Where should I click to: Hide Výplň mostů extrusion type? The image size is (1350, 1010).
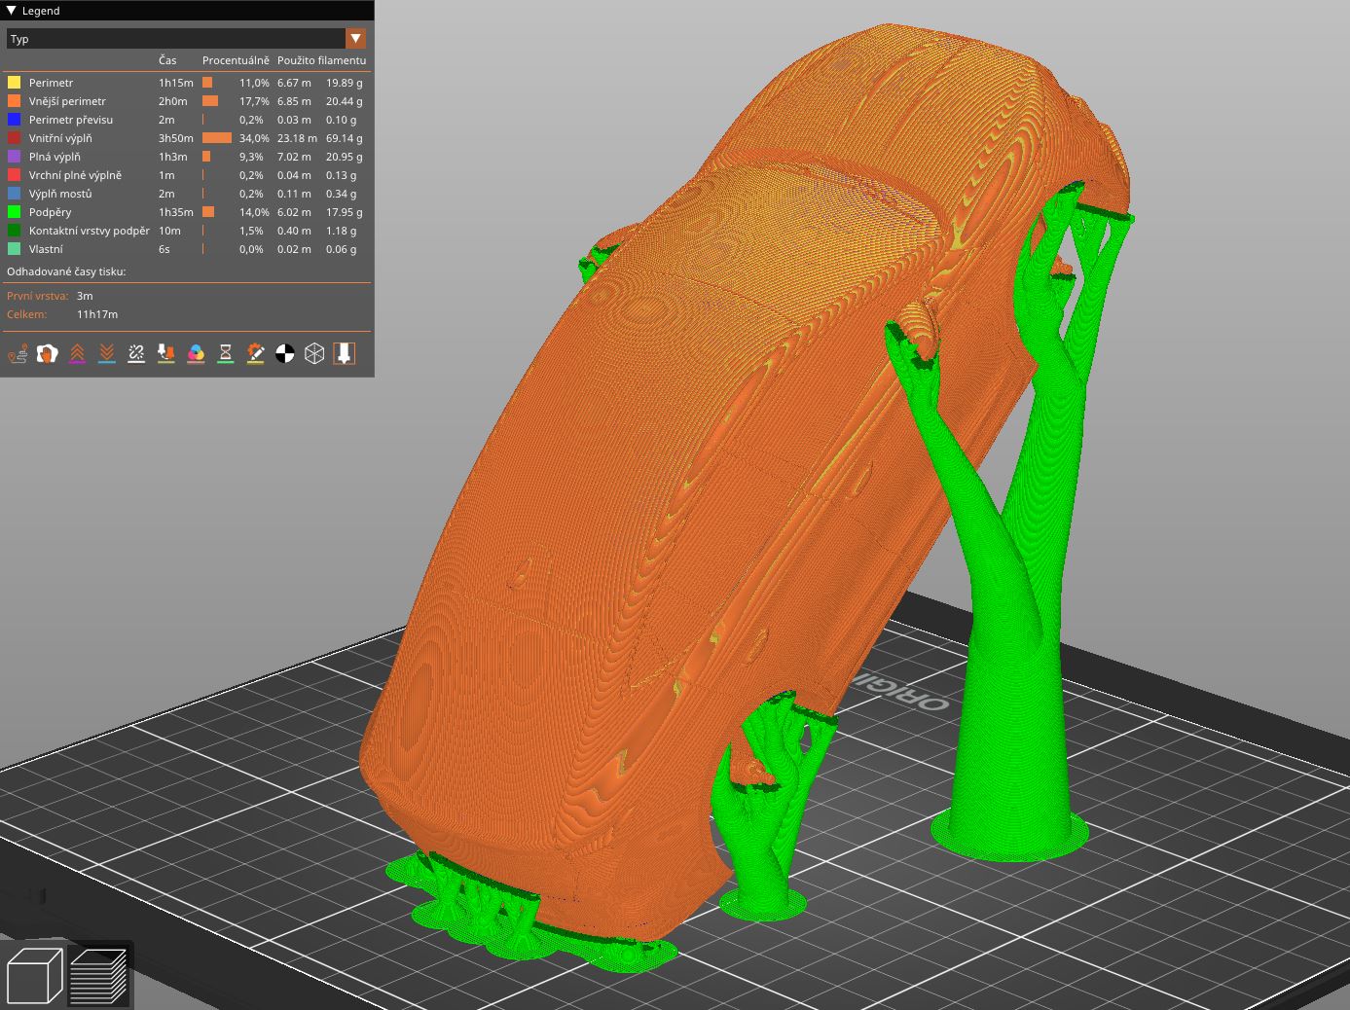point(186,194)
